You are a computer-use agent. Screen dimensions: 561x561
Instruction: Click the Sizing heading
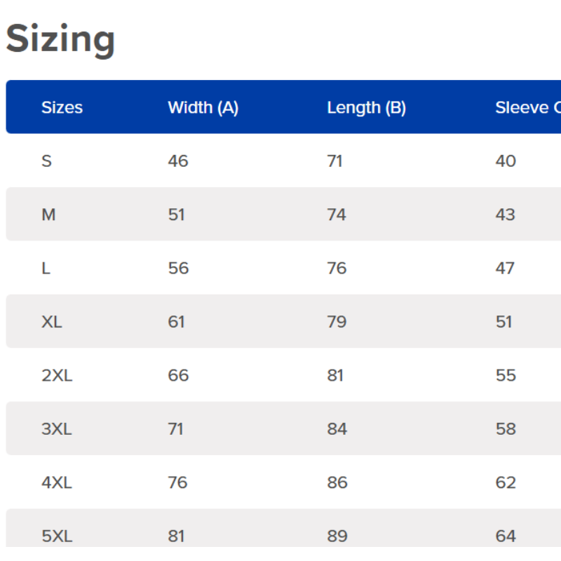[x=60, y=39]
